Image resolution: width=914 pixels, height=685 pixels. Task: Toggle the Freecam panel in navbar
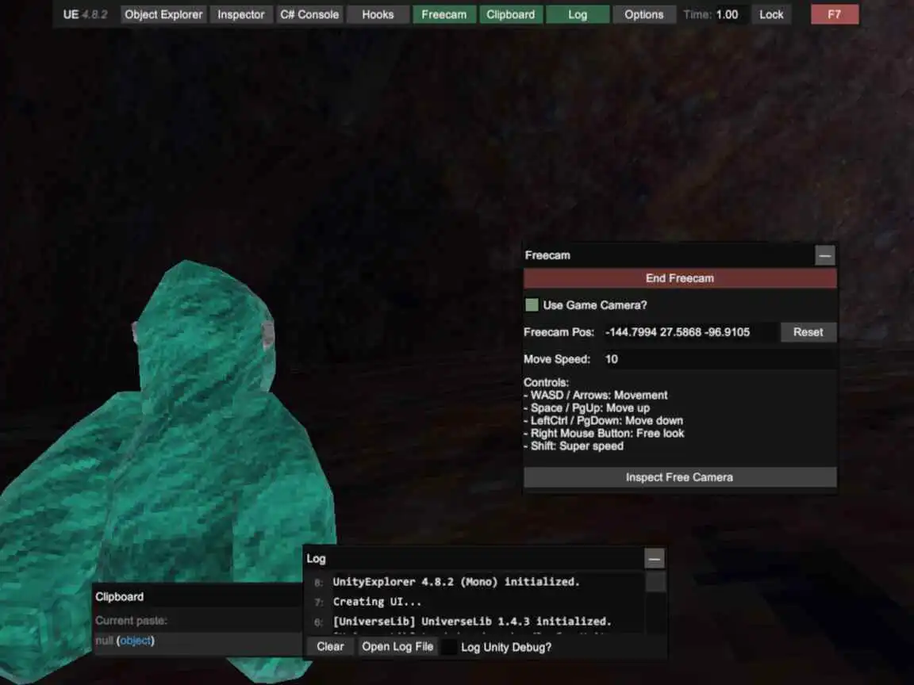(x=444, y=14)
